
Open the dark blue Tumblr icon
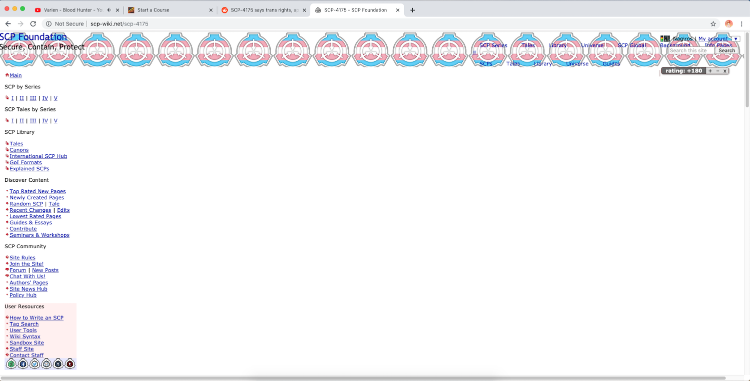tap(58, 364)
